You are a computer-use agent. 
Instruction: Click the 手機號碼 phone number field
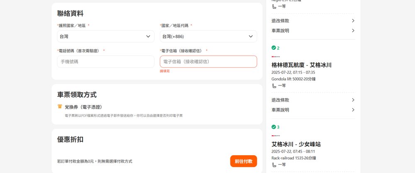click(105, 62)
